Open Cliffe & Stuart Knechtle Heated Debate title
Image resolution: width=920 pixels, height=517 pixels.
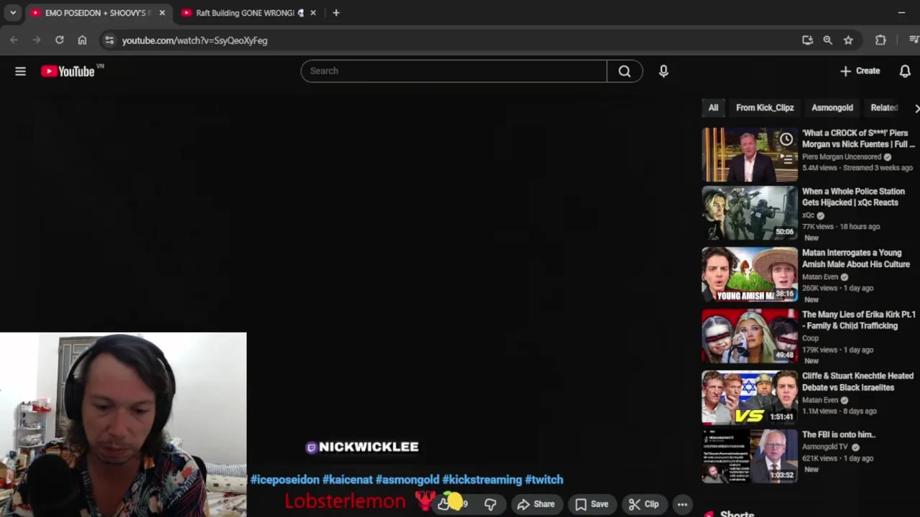point(857,381)
